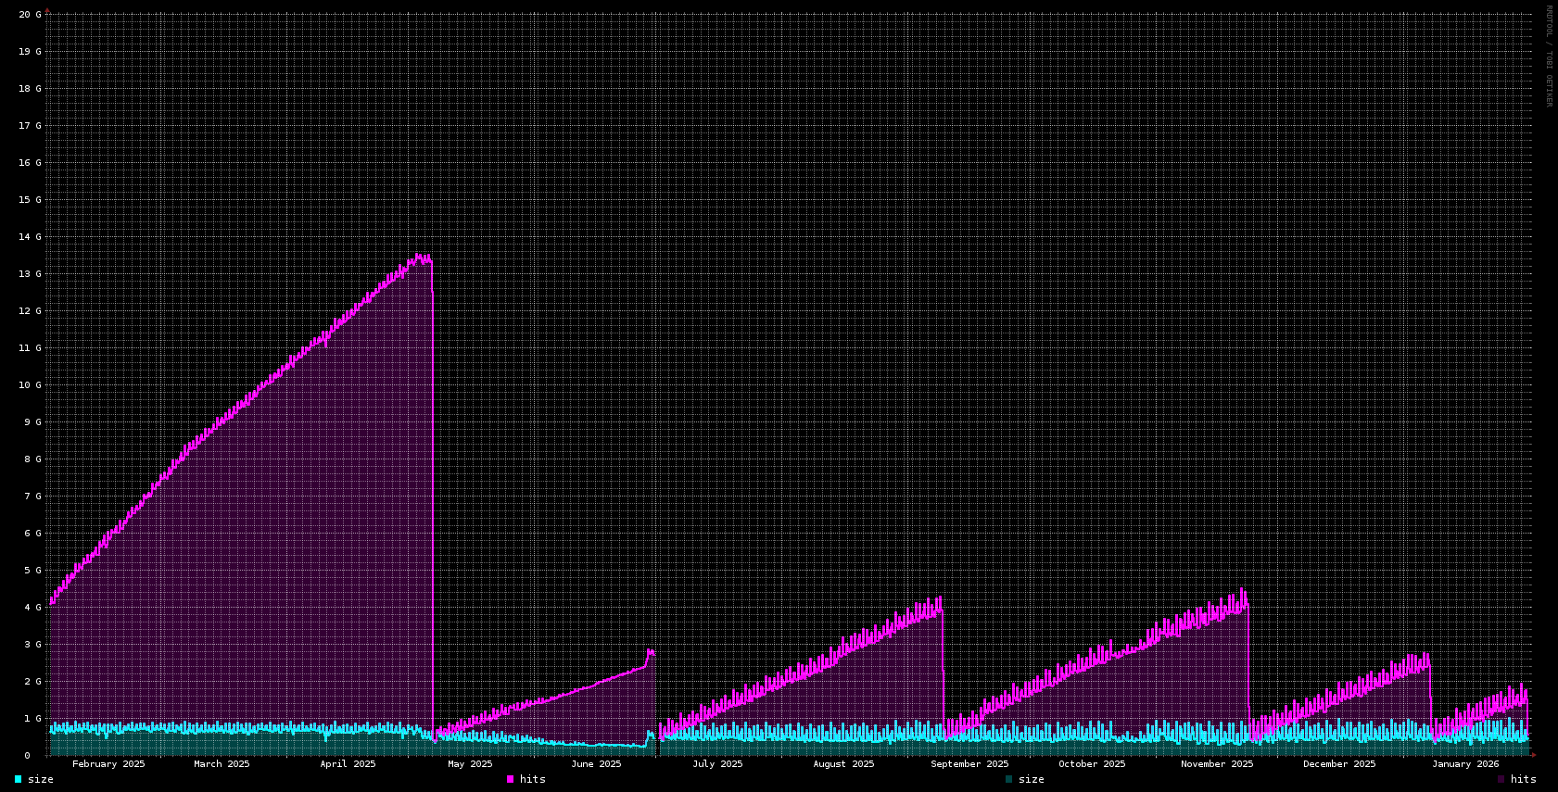Click the hits peak in early November 2025
This screenshot has width=1558, height=792.
pyautogui.click(x=1242, y=590)
